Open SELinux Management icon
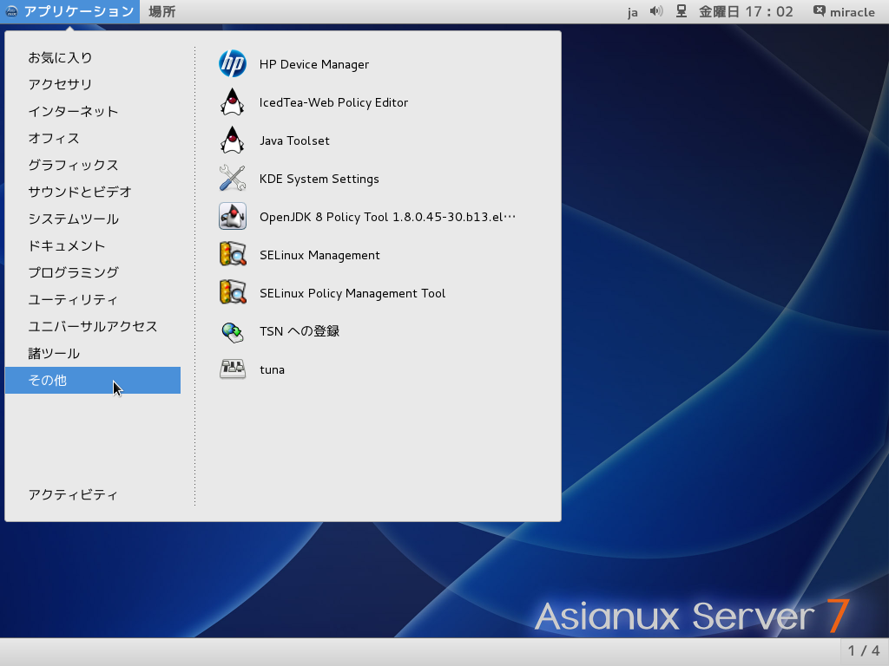 233,255
